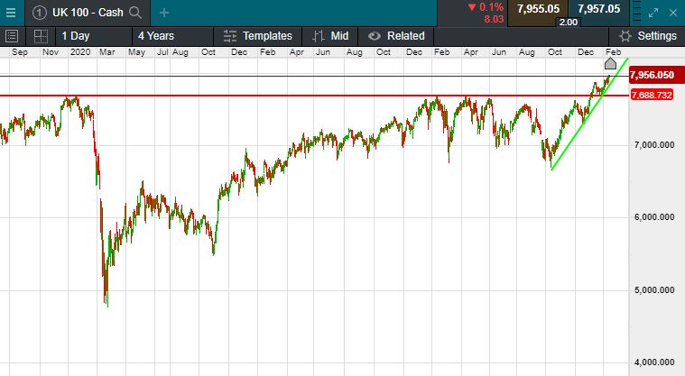Screen dimensions: 685x376
Task: Click the 7,688.732 red line price tag
Action: [x=652, y=95]
